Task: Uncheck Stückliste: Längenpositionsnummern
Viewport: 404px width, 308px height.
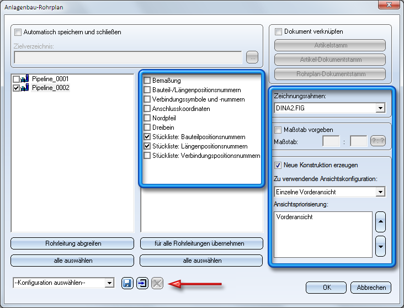Action: 147,146
